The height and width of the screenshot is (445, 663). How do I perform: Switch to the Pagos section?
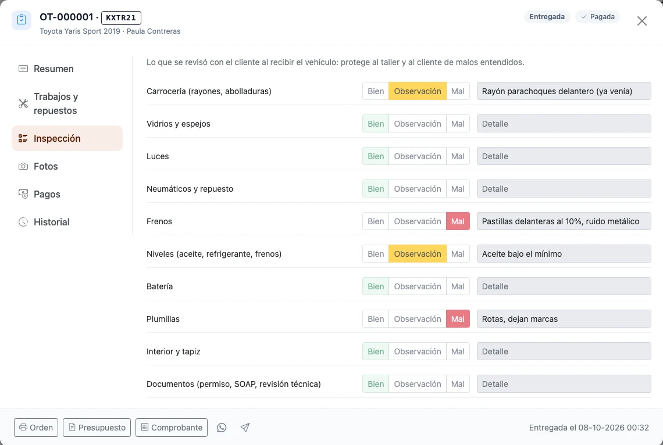67,194
